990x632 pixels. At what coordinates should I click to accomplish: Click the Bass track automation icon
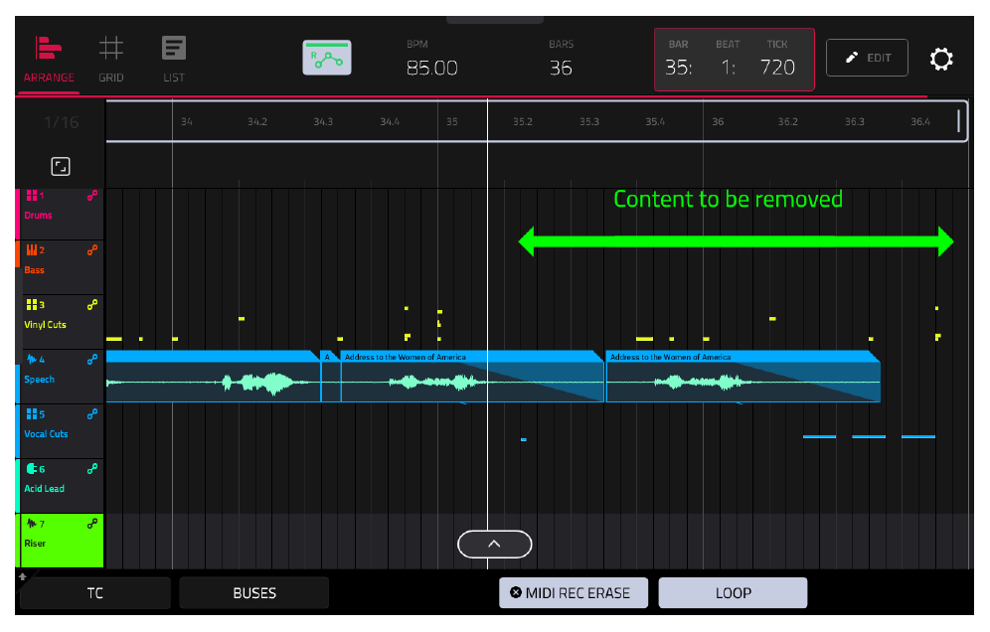92,250
